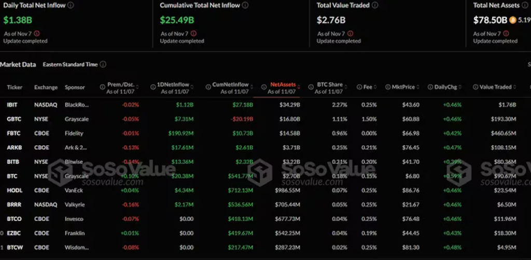Click Valkyrie sponsor cell
Image resolution: width=531 pixels, height=260 pixels.
pyautogui.click(x=75, y=204)
